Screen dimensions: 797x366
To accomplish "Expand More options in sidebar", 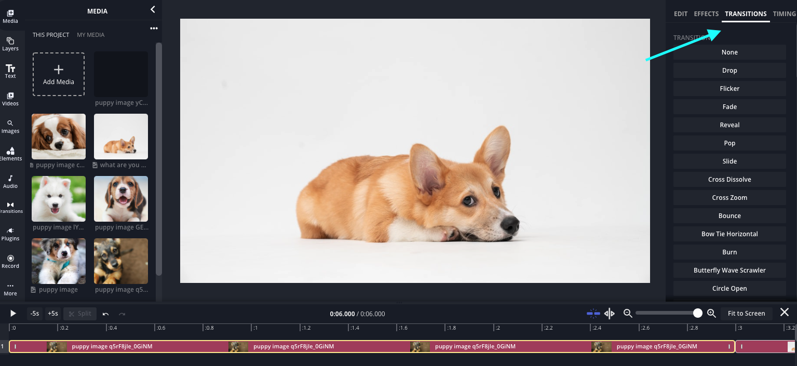I will point(10,289).
